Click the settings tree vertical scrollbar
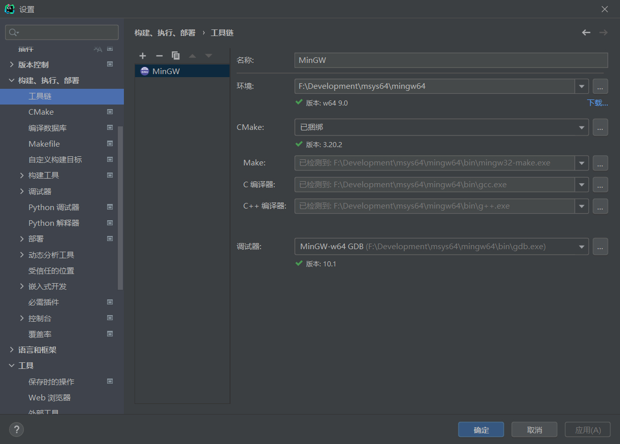 click(120, 208)
